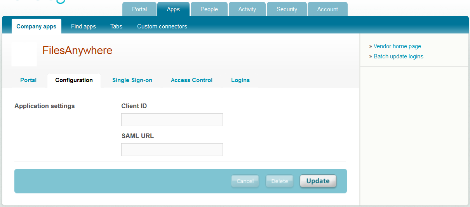Image resolution: width=470 pixels, height=207 pixels.
Task: Focus the Client ID input field
Action: pyautogui.click(x=172, y=120)
